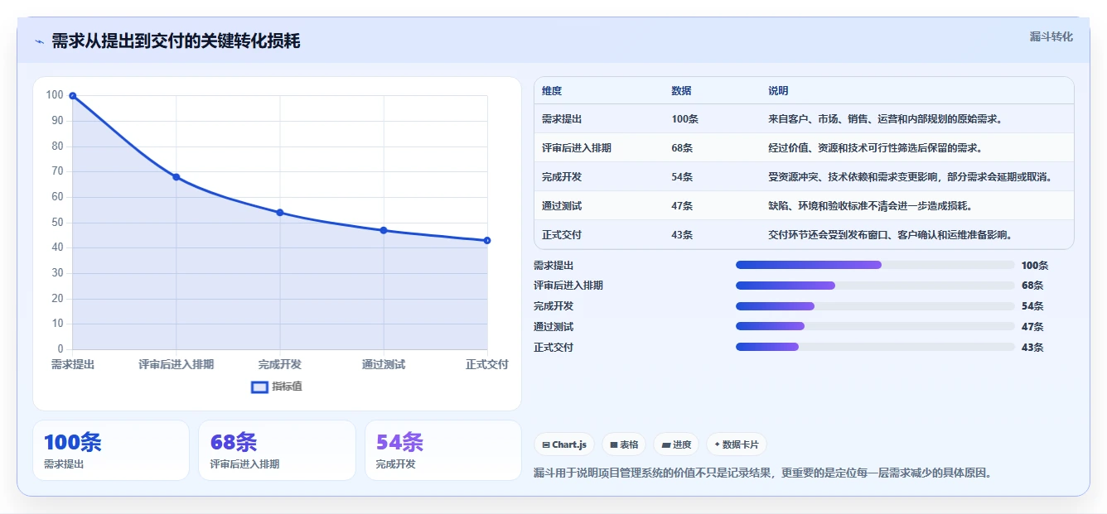This screenshot has width=1107, height=514.
Task: Click the 通过测试 progress bar
Action: pyautogui.click(x=875, y=327)
